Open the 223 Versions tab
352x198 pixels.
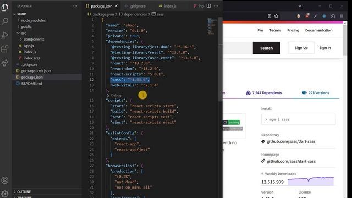[315, 93]
